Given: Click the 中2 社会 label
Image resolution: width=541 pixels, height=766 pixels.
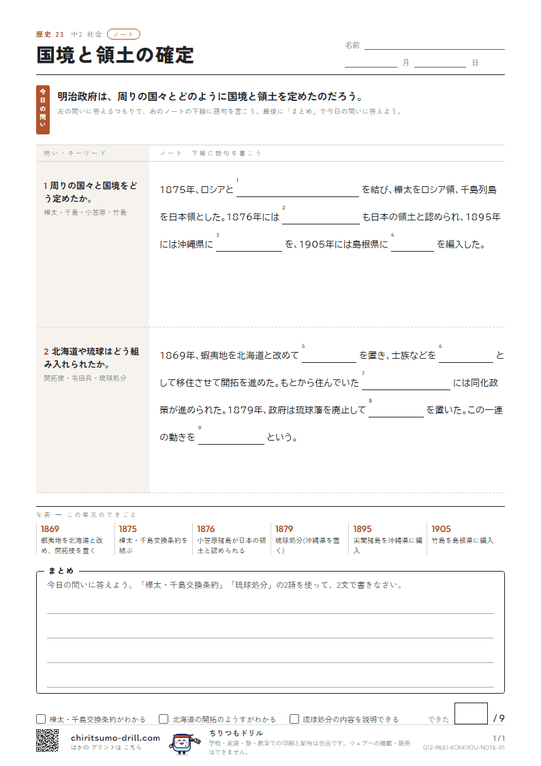Looking at the screenshot, I should (x=87, y=34).
